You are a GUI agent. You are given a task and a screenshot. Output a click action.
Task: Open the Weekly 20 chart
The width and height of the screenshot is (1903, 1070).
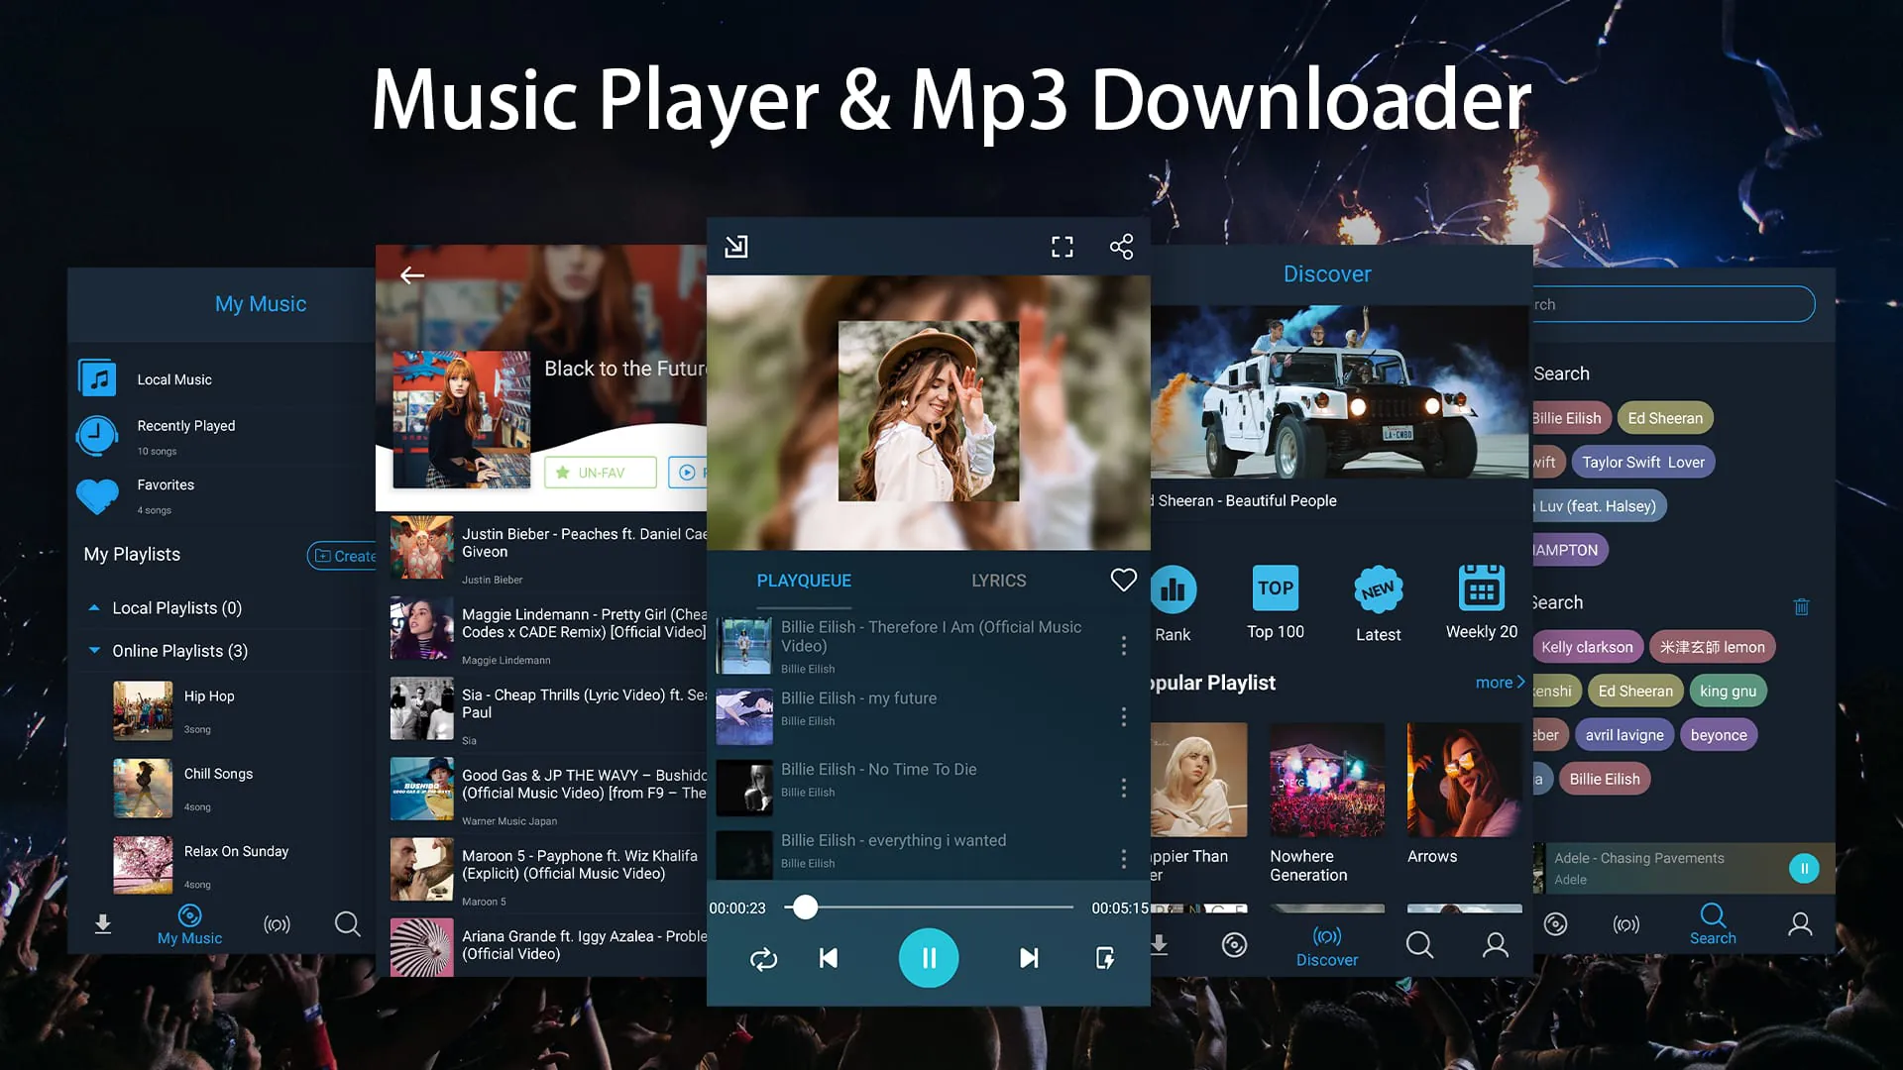pos(1481,588)
